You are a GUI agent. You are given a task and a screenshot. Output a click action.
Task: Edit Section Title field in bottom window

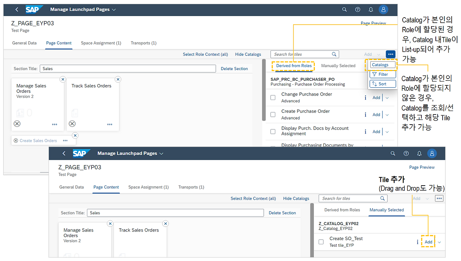175,213
